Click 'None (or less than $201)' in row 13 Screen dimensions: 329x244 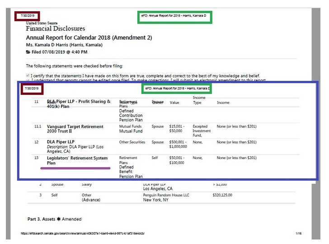click(x=236, y=158)
